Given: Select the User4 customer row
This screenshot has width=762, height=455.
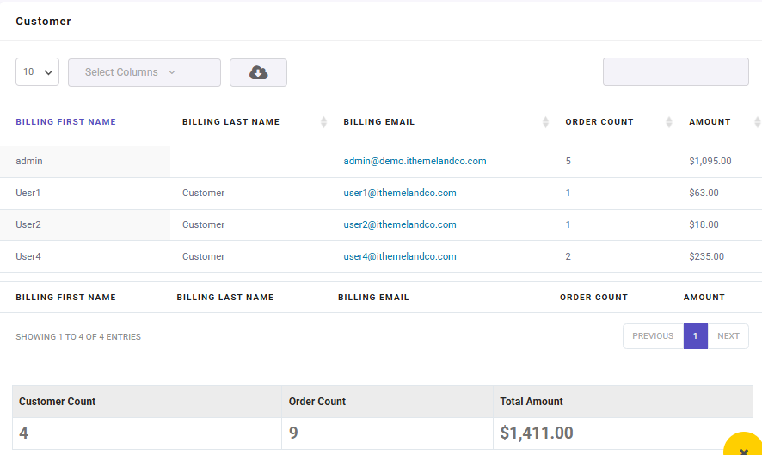Looking at the screenshot, I should [x=381, y=256].
